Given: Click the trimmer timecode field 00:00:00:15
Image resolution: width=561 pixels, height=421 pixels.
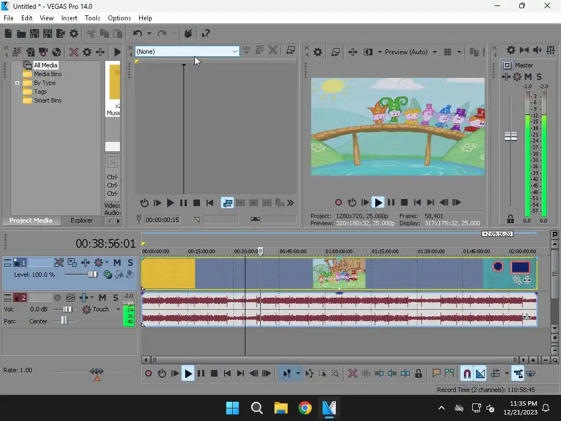Looking at the screenshot, I should pos(162,220).
